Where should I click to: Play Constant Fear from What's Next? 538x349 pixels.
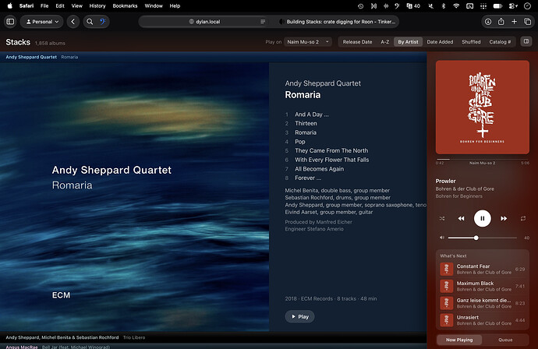(x=483, y=269)
